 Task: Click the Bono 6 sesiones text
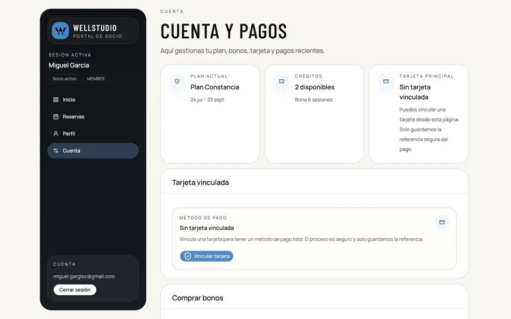(314, 99)
